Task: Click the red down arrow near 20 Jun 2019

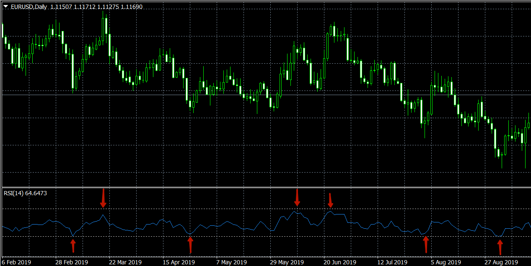Action: coord(330,200)
